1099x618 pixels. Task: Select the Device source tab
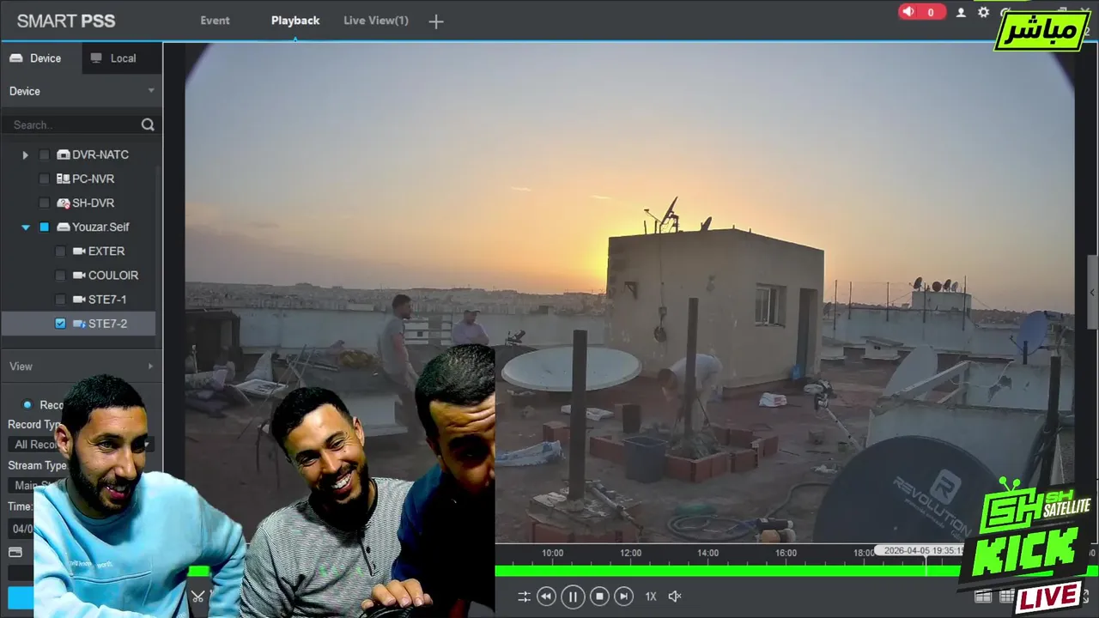click(x=41, y=58)
